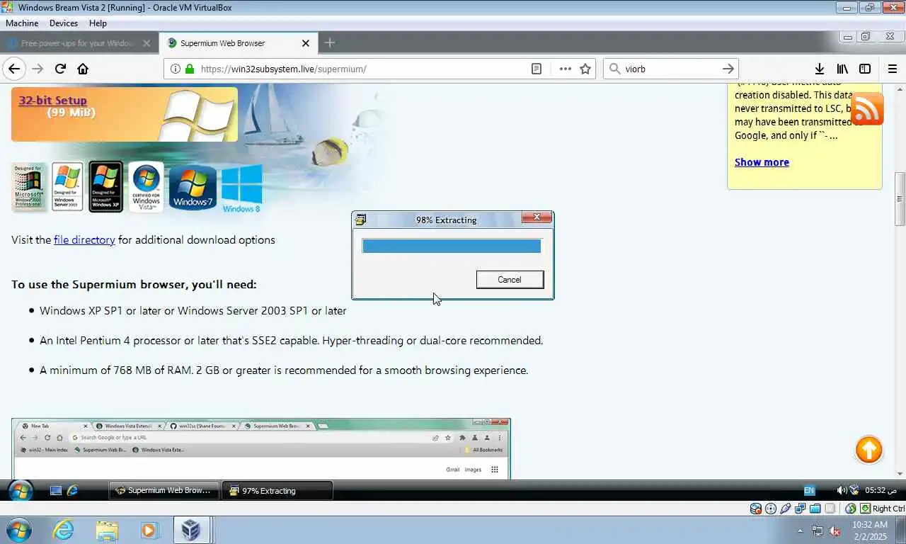Screen dimensions: 906x544
Task: Click host muted volume tray icon
Action: [835, 531]
